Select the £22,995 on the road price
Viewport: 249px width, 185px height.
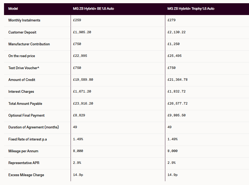click(x=80, y=56)
